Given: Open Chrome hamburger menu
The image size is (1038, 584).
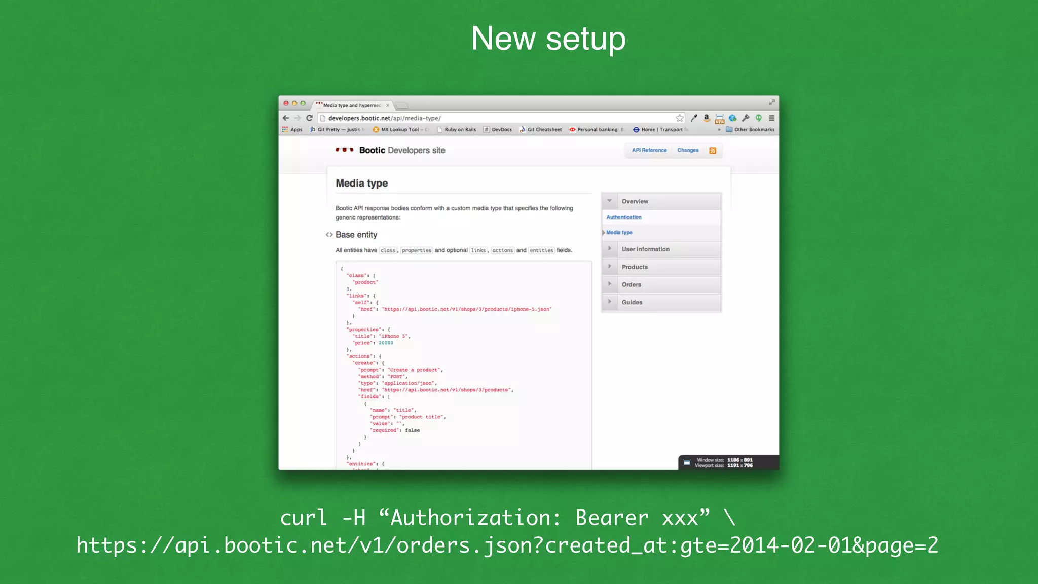Looking at the screenshot, I should tap(771, 118).
